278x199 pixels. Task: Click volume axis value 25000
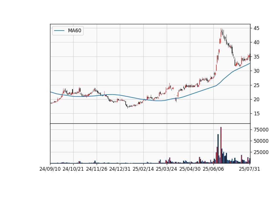261,152
